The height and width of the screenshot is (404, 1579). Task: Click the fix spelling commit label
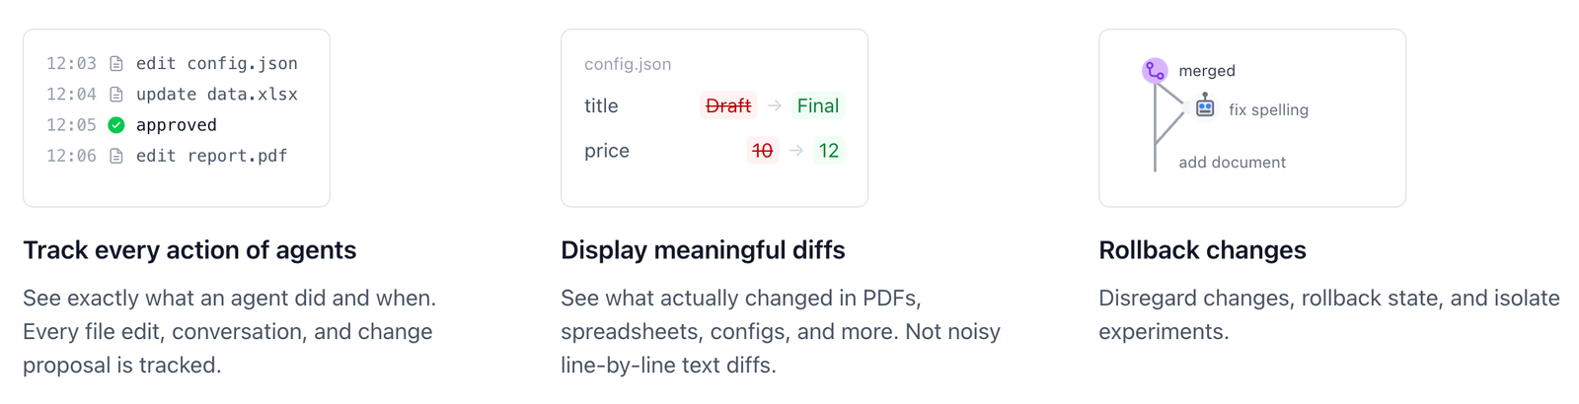click(1268, 110)
